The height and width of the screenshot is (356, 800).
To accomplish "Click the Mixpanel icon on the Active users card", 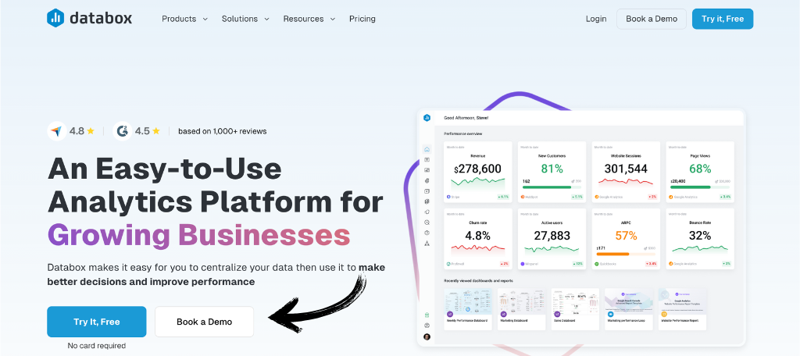I will click(x=523, y=264).
